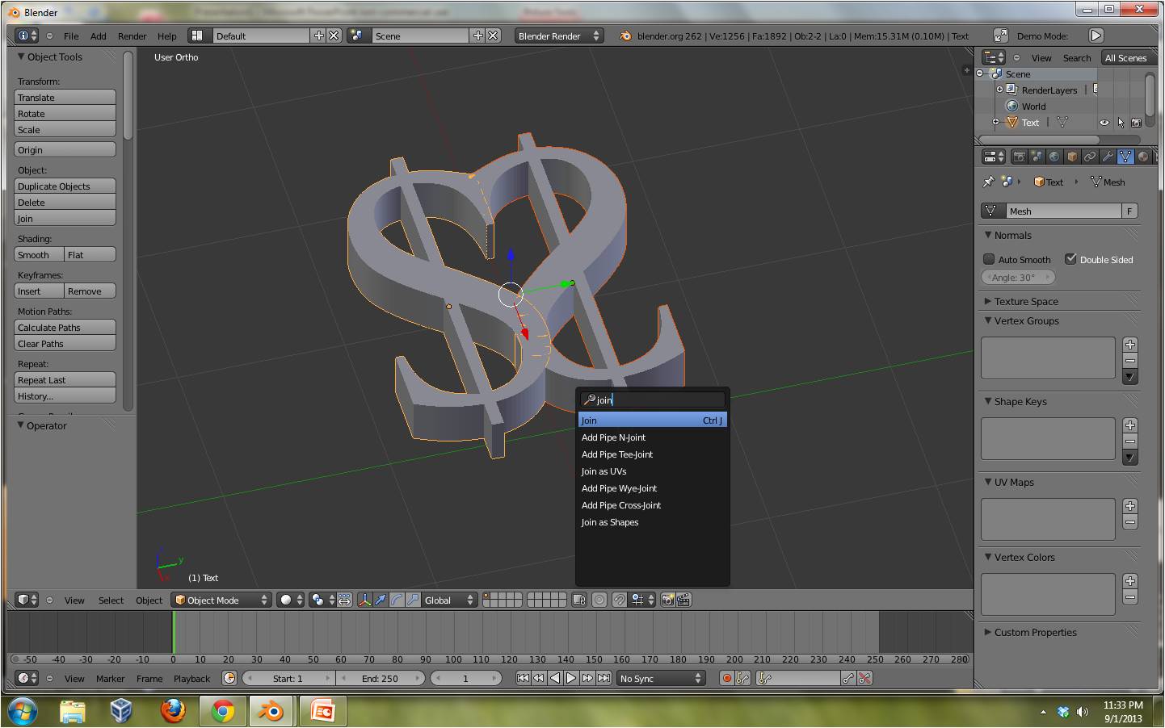The image size is (1165, 728).
Task: Expand the RenderLayers tree item
Action: pos(999,90)
